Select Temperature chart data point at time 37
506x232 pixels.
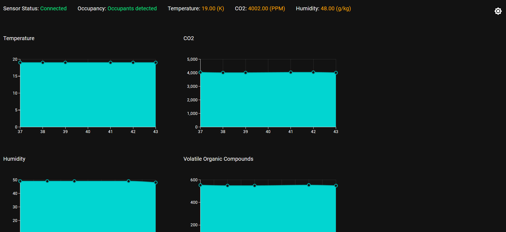click(20, 63)
